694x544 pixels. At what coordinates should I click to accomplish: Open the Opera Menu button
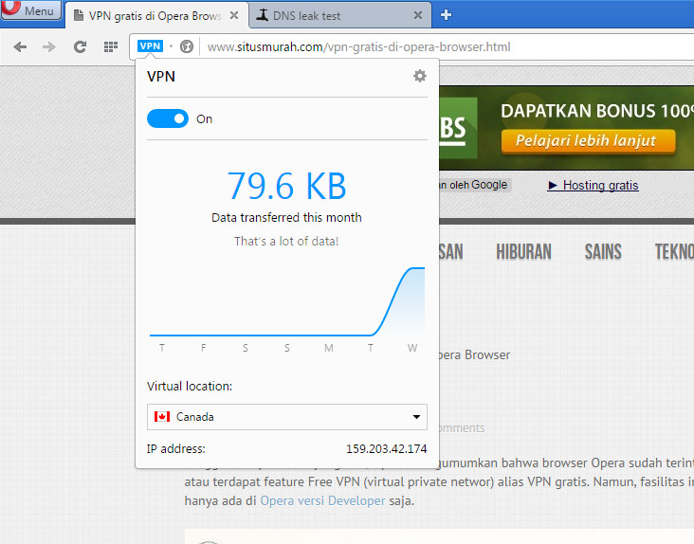(x=30, y=9)
